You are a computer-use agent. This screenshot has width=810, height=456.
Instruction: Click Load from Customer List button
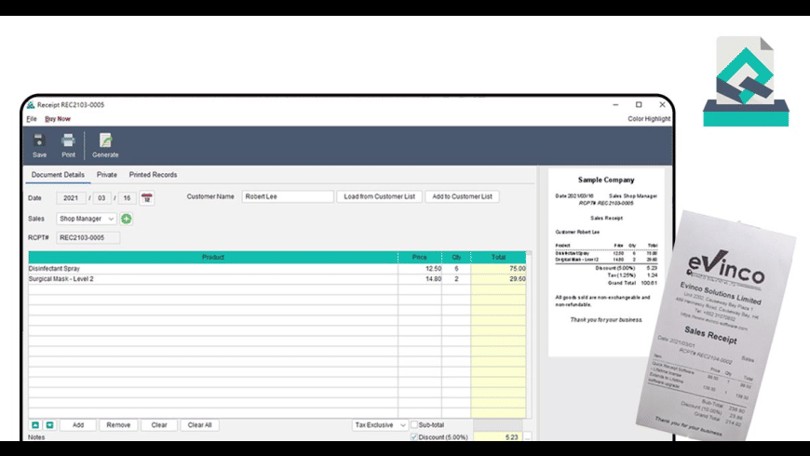(x=379, y=196)
